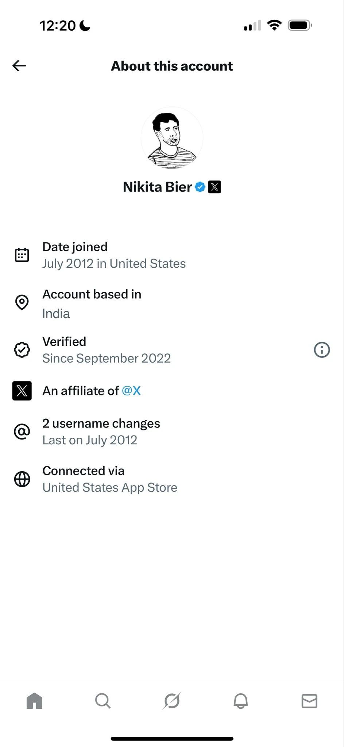The height and width of the screenshot is (747, 344).
Task: Tap the location pin icon
Action: coord(22,302)
